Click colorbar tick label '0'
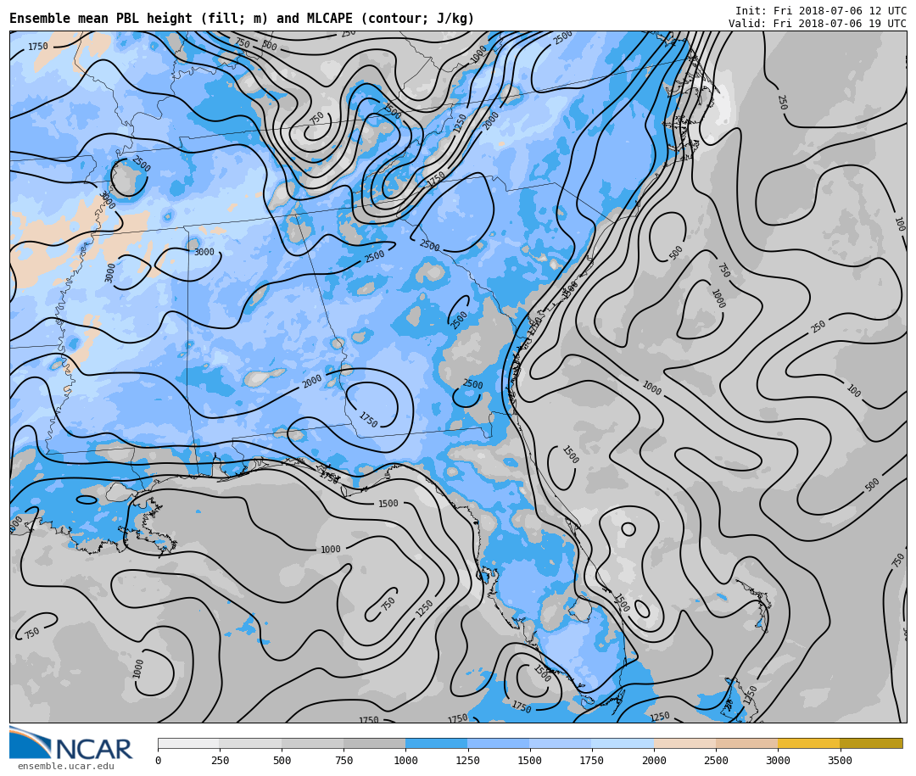 click(159, 760)
